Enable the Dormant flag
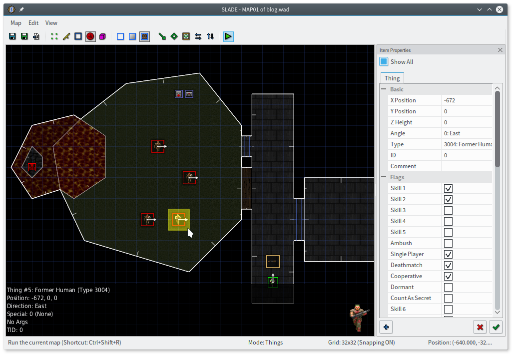This screenshot has height=356, width=514. coord(448,287)
